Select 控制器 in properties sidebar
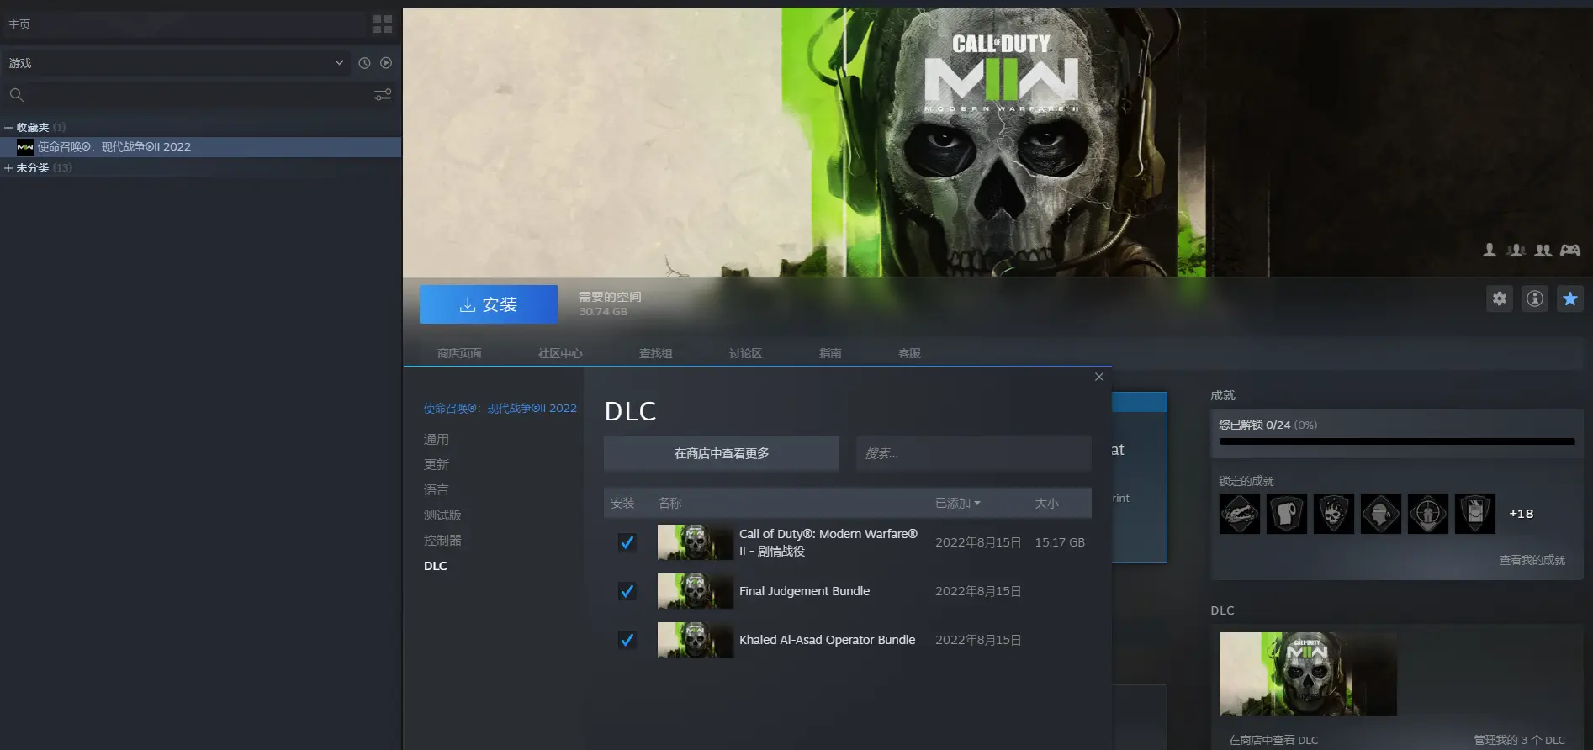This screenshot has width=1593, height=750. point(442,541)
